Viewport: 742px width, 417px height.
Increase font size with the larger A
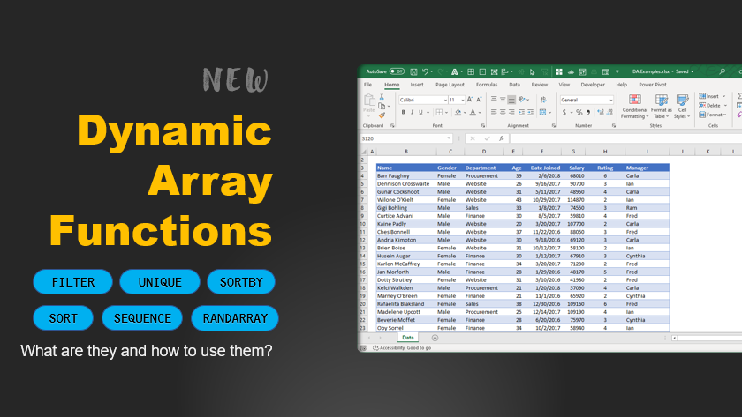pos(470,100)
